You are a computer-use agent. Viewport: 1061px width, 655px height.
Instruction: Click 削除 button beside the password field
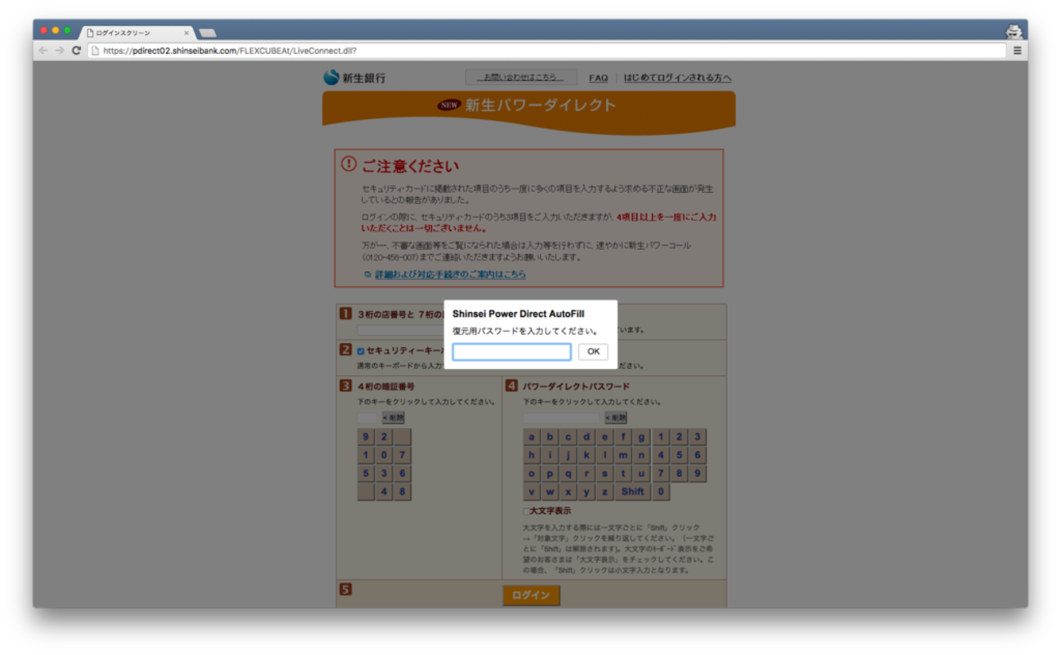tap(616, 417)
